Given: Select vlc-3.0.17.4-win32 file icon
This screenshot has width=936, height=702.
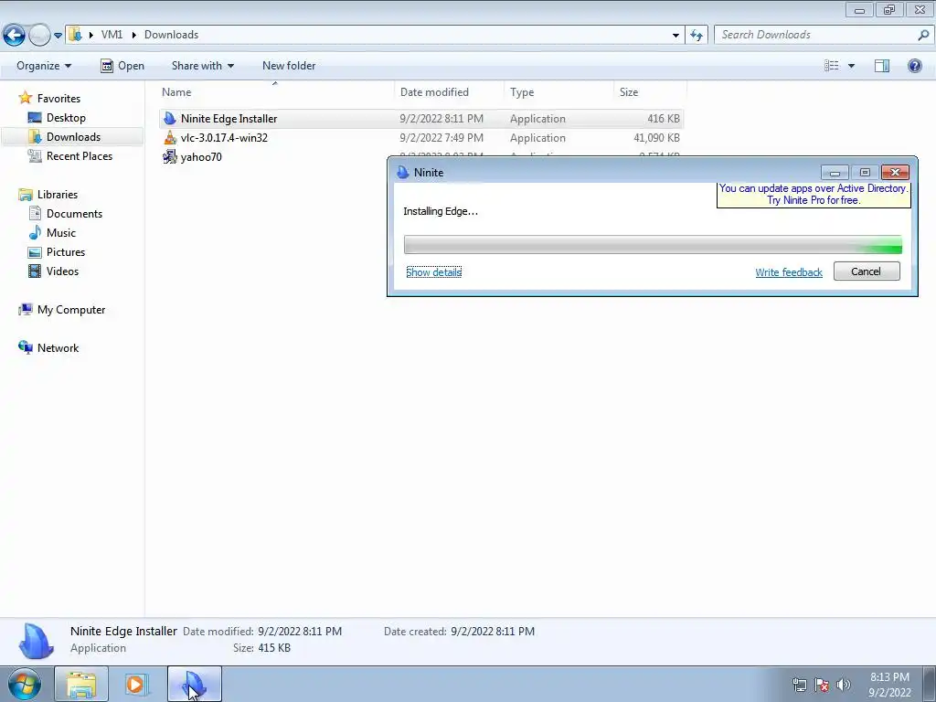Looking at the screenshot, I should click(170, 137).
